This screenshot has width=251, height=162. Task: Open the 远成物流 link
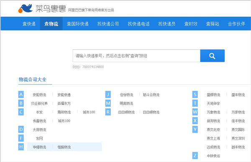tap(213, 147)
